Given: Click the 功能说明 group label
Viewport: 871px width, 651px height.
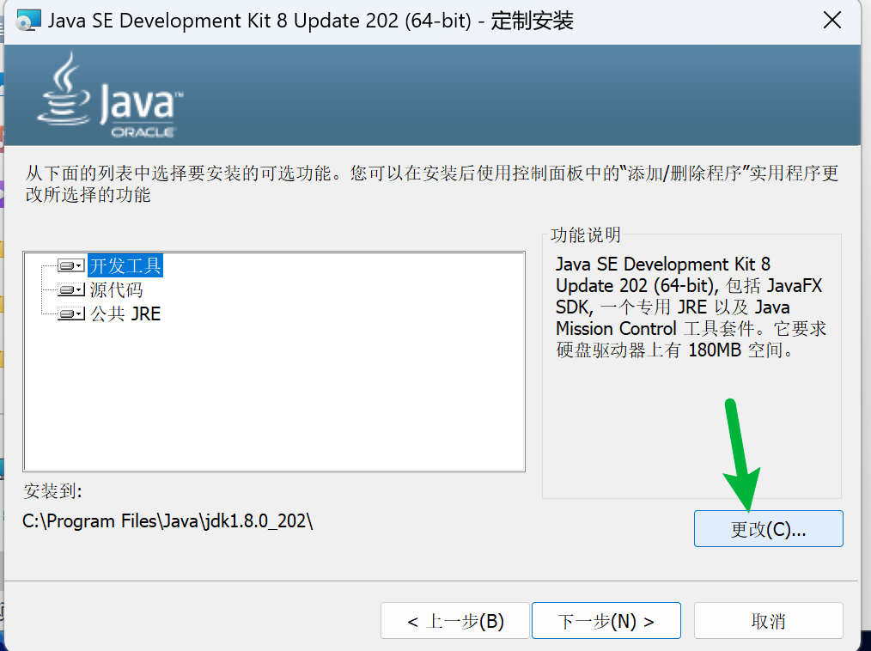Looking at the screenshot, I should coord(585,235).
